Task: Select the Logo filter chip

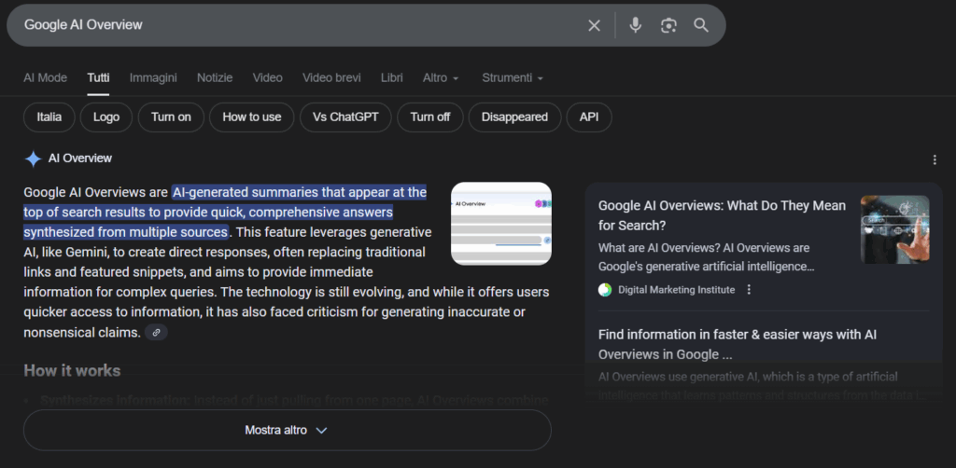Action: point(106,117)
